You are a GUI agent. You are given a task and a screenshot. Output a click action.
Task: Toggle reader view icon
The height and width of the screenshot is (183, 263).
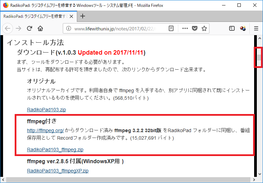pyautogui.click(x=171, y=28)
